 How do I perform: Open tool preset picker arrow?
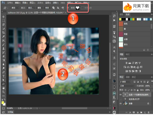coord(8,8)
